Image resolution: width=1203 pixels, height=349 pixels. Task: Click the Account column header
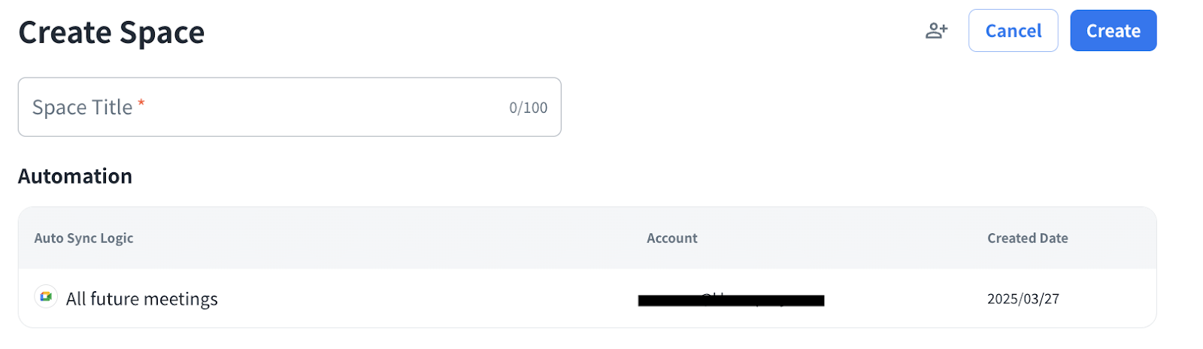click(671, 238)
